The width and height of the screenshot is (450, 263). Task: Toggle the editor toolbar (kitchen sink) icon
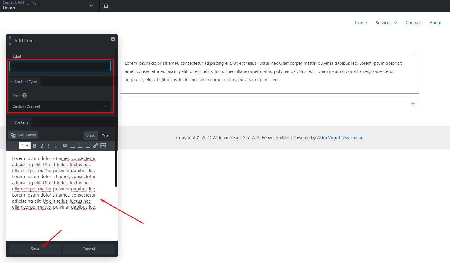coord(103,146)
